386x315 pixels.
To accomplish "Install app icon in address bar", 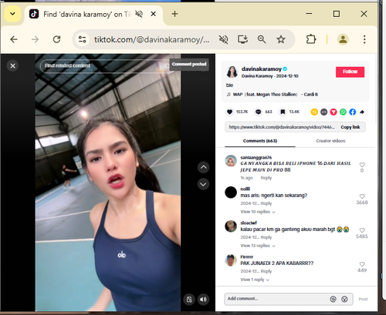I will pos(242,39).
